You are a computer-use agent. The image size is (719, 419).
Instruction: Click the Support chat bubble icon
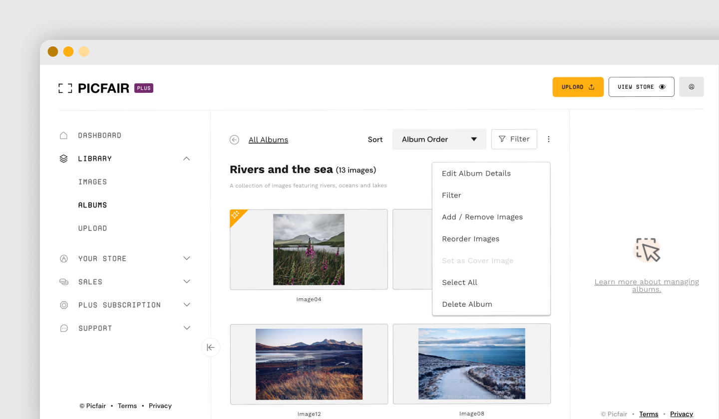pos(63,328)
